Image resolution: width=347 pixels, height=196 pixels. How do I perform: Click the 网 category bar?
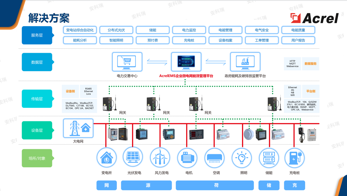[107, 185]
